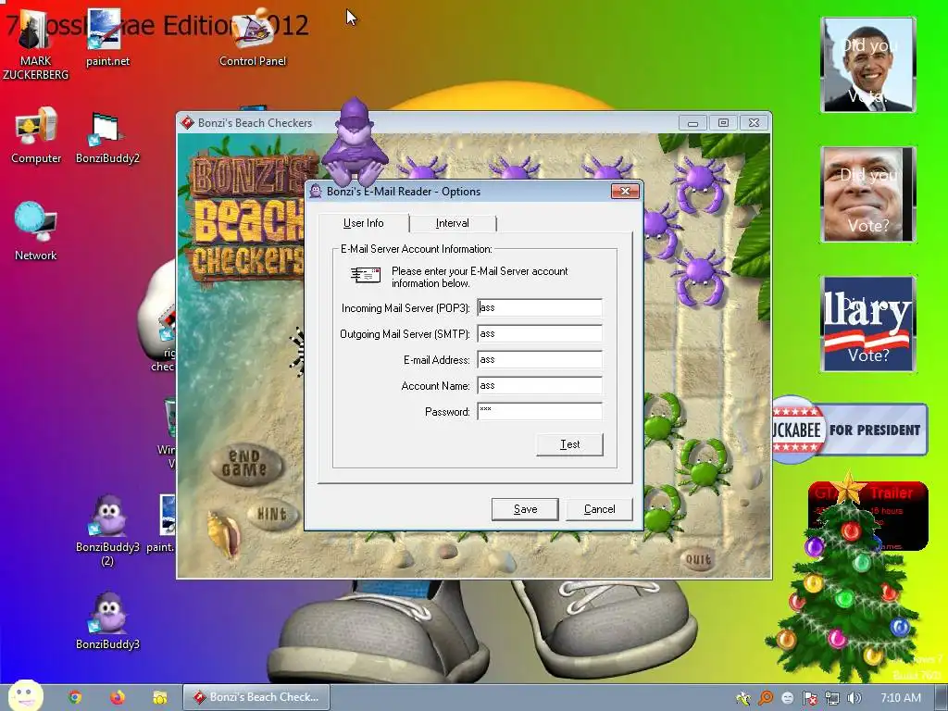The width and height of the screenshot is (948, 711).
Task: Close the Bonzi's E-Mail Reader Options dialog
Action: pyautogui.click(x=625, y=192)
